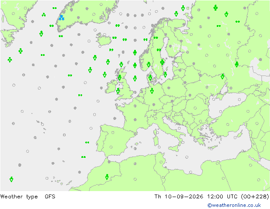Image resolution: width=270 pixels, height=209 pixels.
Task: Open the weatheronline.co.uk copyright link
Action: (234, 205)
